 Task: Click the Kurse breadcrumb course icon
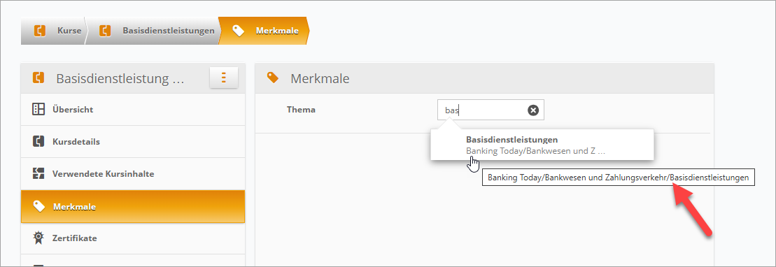tap(40, 31)
